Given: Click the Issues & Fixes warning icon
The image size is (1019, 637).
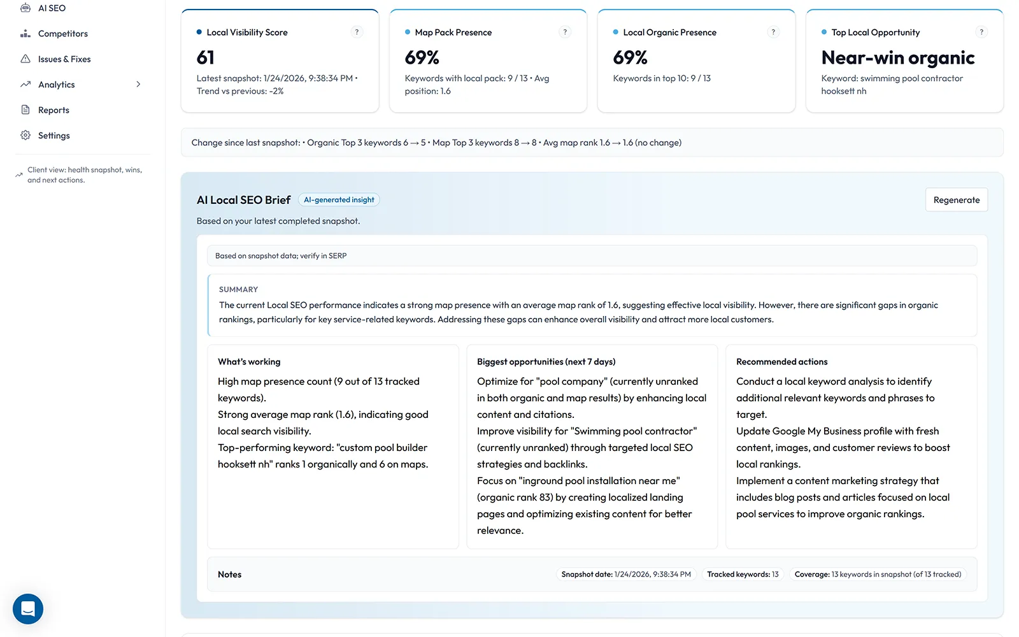Looking at the screenshot, I should (25, 59).
